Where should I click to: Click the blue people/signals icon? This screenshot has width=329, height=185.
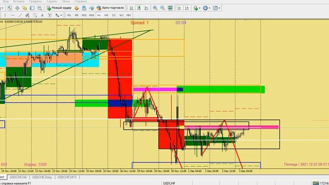click(84, 8)
